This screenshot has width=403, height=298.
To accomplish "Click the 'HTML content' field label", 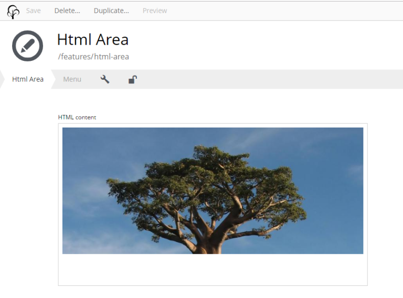I will point(77,117).
